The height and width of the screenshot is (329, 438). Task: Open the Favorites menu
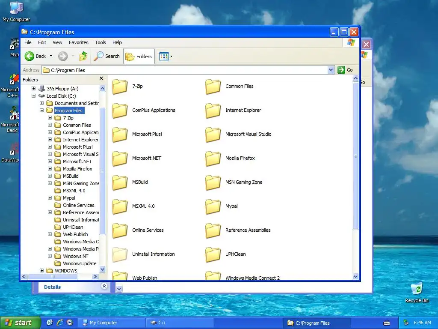79,42
